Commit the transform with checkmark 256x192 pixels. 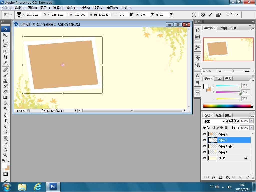click(x=210, y=15)
